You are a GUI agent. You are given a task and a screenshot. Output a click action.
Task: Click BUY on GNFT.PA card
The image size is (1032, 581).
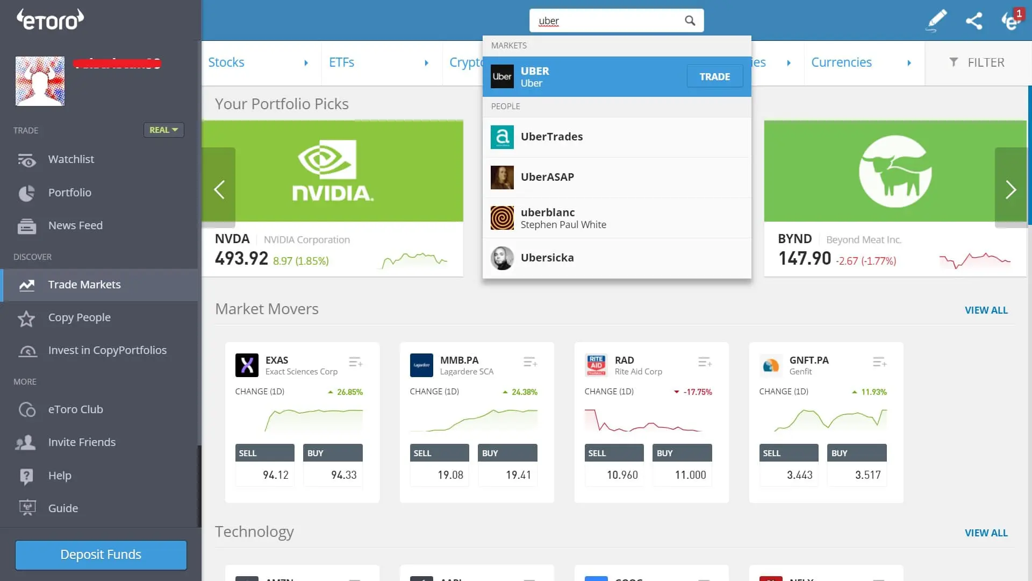857,465
